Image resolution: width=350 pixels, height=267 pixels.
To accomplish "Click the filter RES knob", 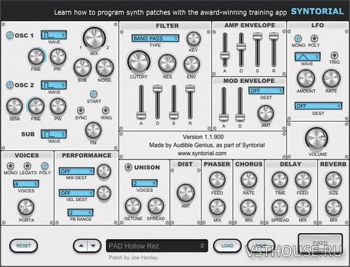I will (167, 63).
